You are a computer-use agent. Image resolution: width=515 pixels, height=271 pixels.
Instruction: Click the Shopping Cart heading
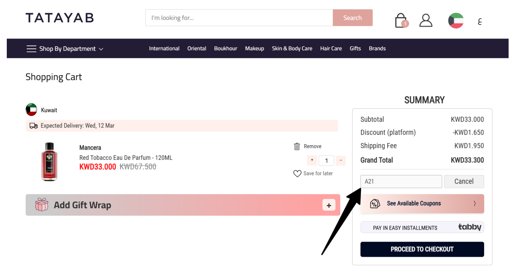click(x=54, y=77)
